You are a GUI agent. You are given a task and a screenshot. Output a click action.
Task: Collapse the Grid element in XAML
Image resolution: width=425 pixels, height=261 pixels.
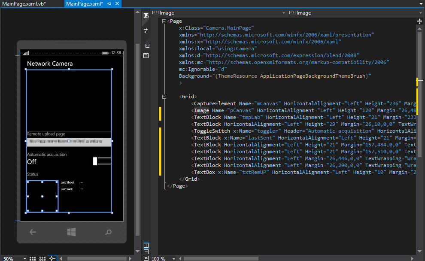[x=164, y=97]
